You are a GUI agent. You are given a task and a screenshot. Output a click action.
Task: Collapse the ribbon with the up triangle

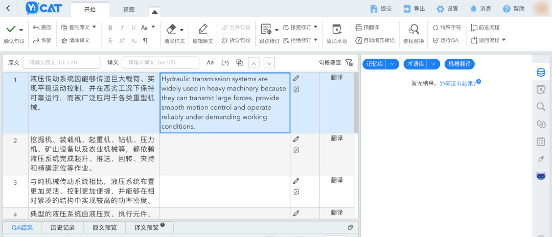(x=154, y=12)
